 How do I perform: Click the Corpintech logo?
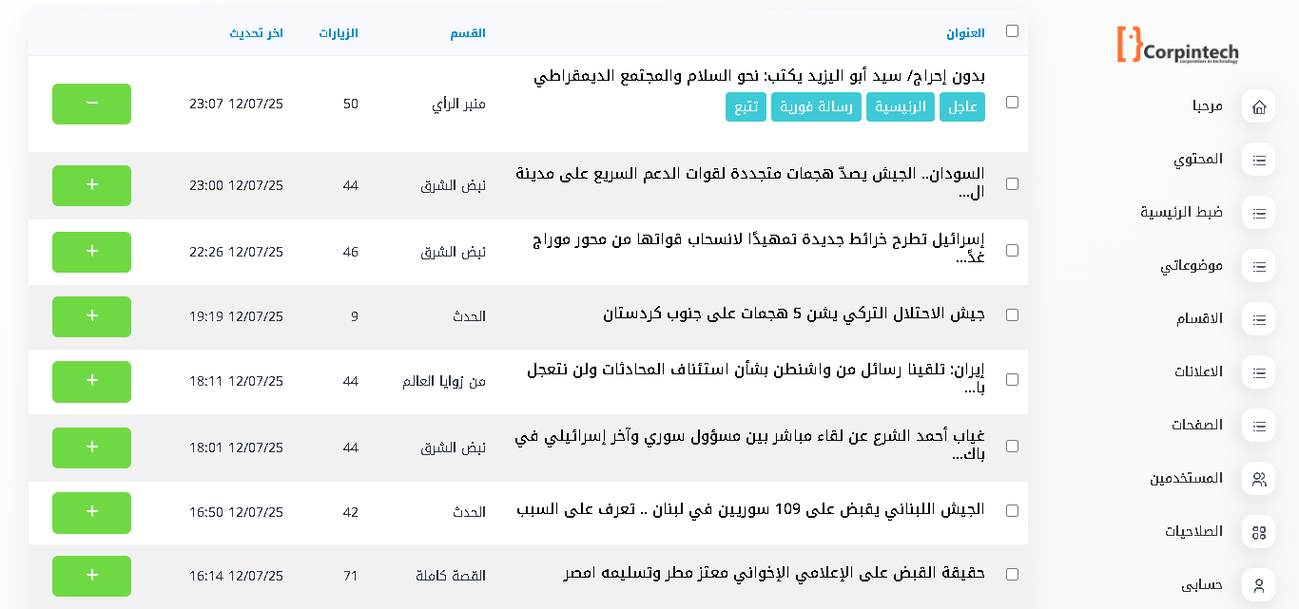coord(1175,46)
